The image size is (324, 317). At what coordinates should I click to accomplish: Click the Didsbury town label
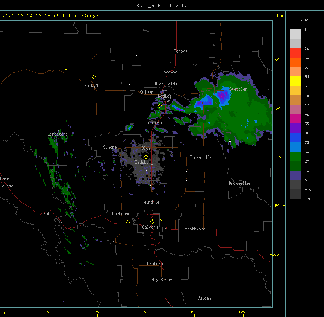144,162
